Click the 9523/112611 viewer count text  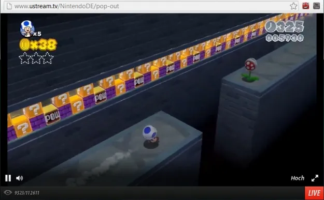(x=27, y=193)
